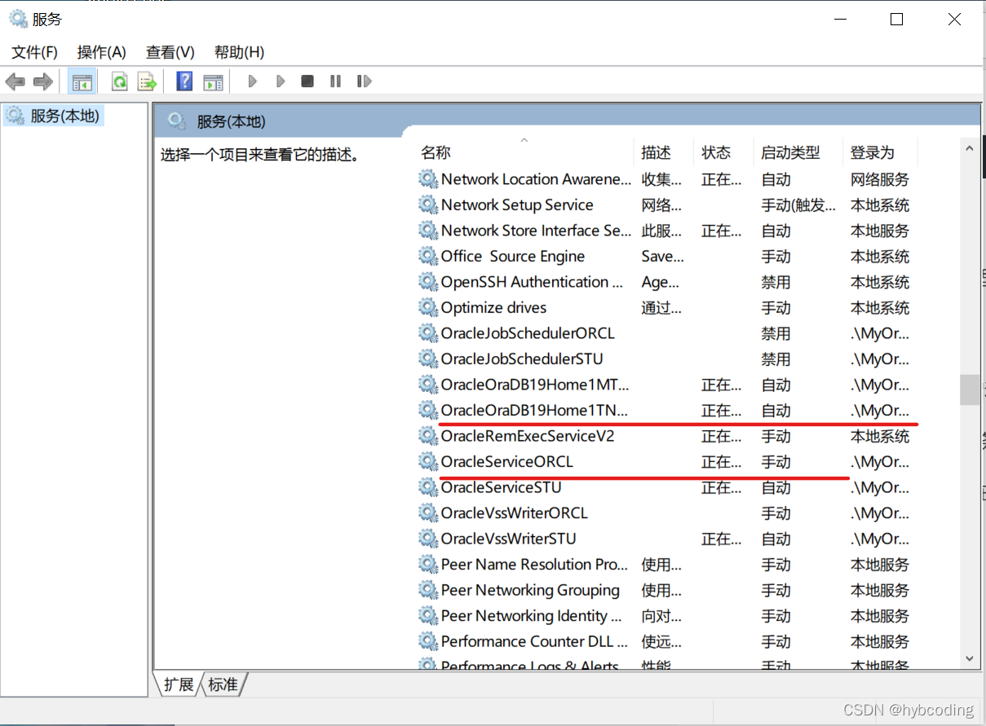Click 通过 description of Optimize drives
986x726 pixels.
(x=661, y=307)
